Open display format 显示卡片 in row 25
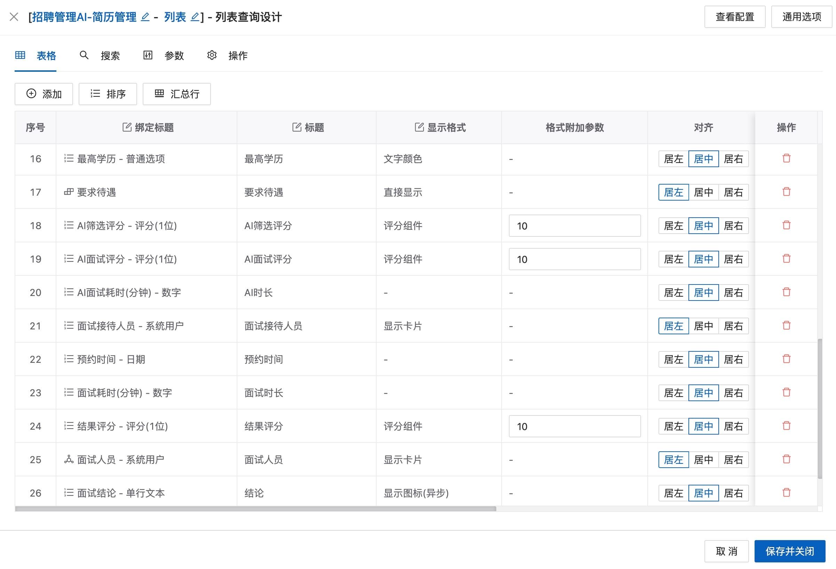The height and width of the screenshot is (569, 836). click(x=403, y=460)
